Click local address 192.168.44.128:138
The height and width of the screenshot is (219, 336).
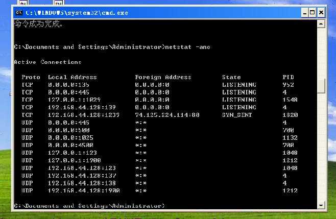[x=82, y=183]
